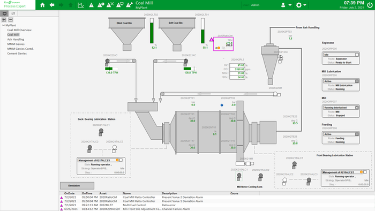
Task: Open the active alarms page
Action: click(92, 5)
